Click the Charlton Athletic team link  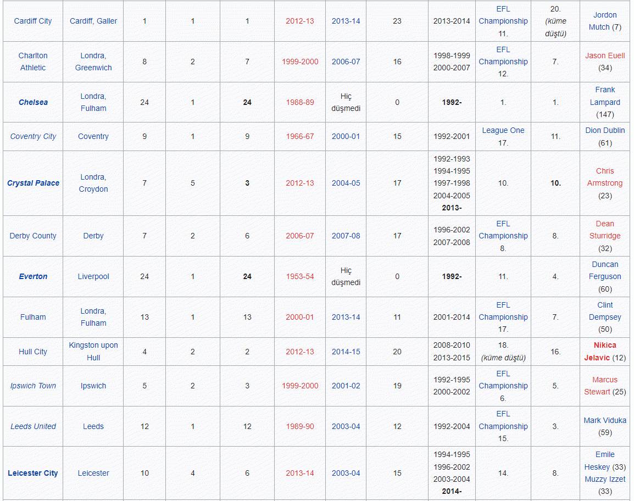click(x=33, y=62)
